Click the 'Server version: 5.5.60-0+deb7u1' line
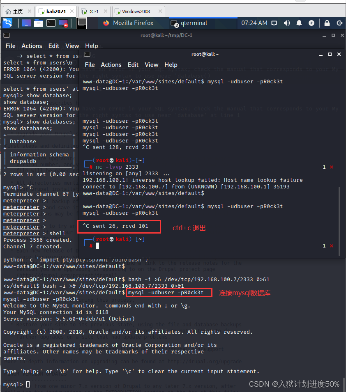Image resolution: width=346 pixels, height=392 pixels. coord(69,319)
